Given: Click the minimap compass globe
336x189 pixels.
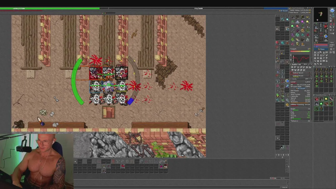Looking at the screenshot, I should tap(332, 10).
